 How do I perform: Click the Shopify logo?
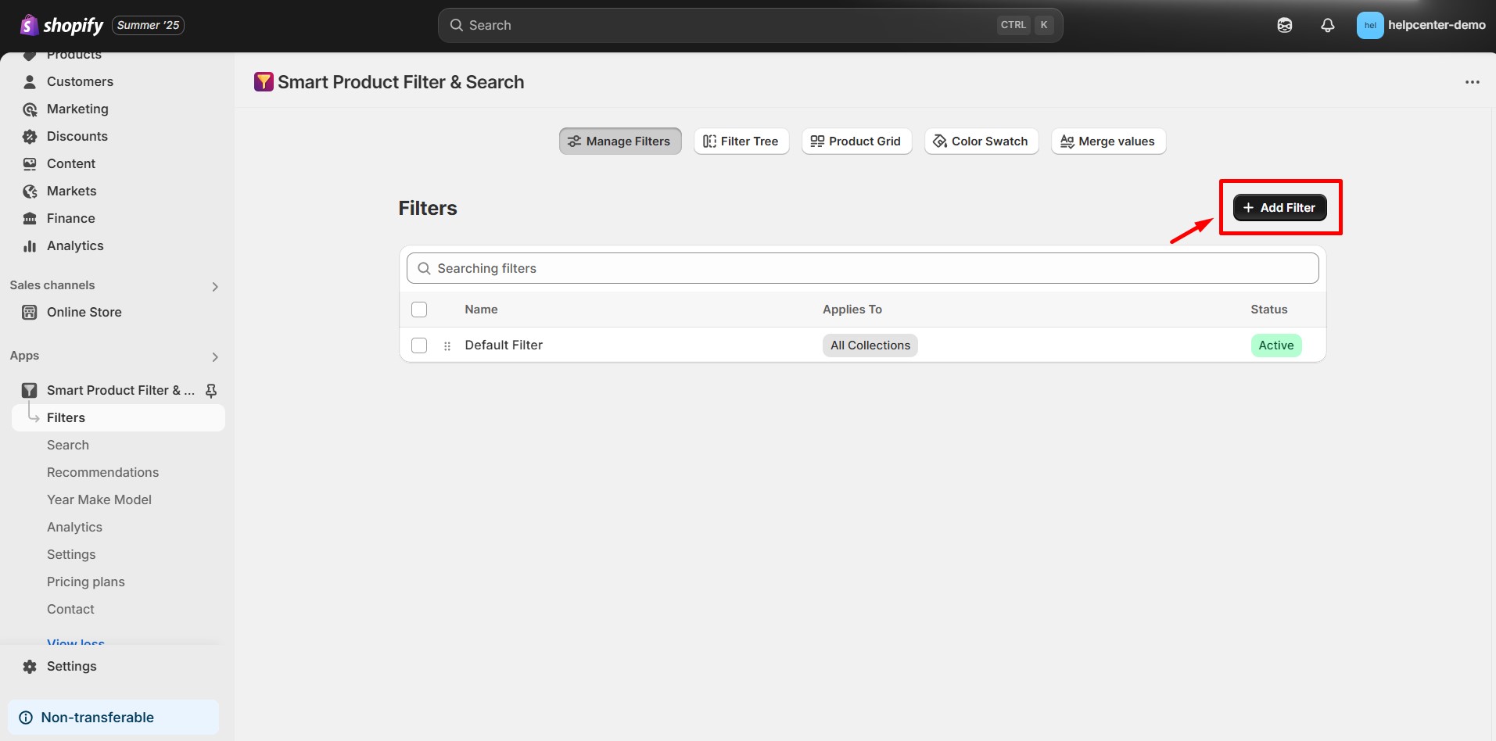point(62,25)
